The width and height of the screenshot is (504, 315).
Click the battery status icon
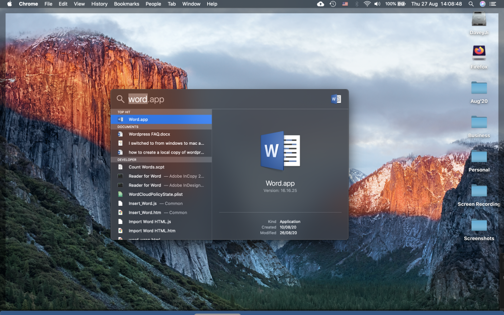[402, 4]
